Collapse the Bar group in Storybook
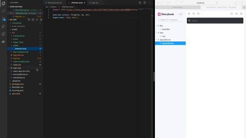 coord(161,26)
